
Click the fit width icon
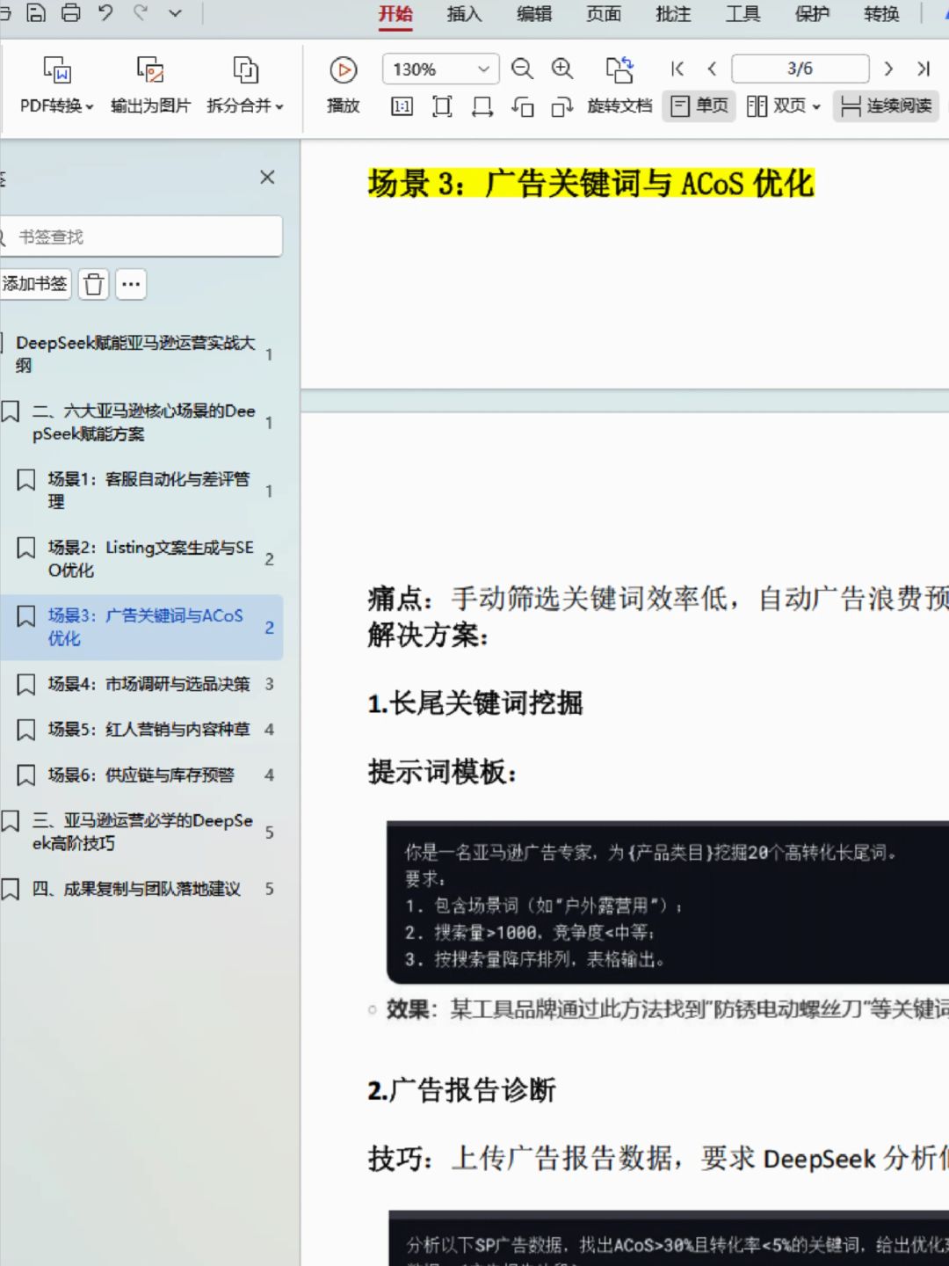[x=482, y=107]
